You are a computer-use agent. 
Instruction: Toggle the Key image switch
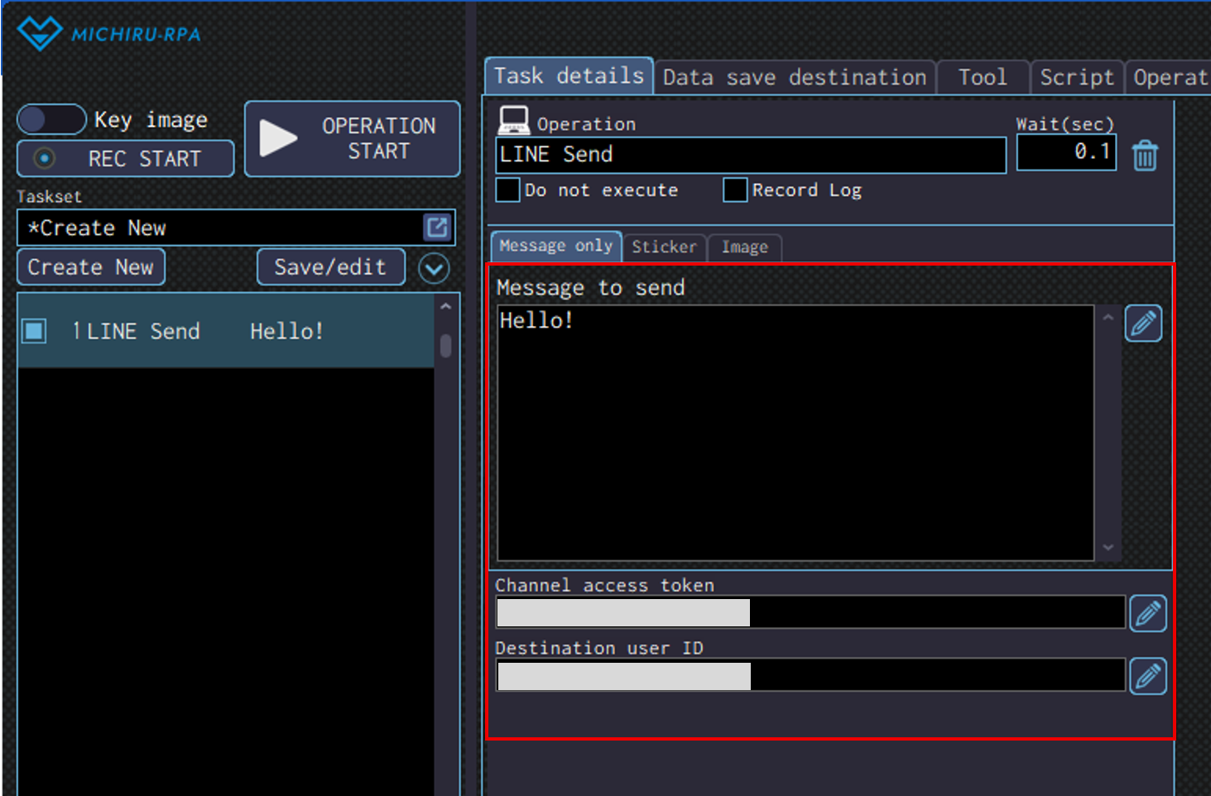click(51, 119)
